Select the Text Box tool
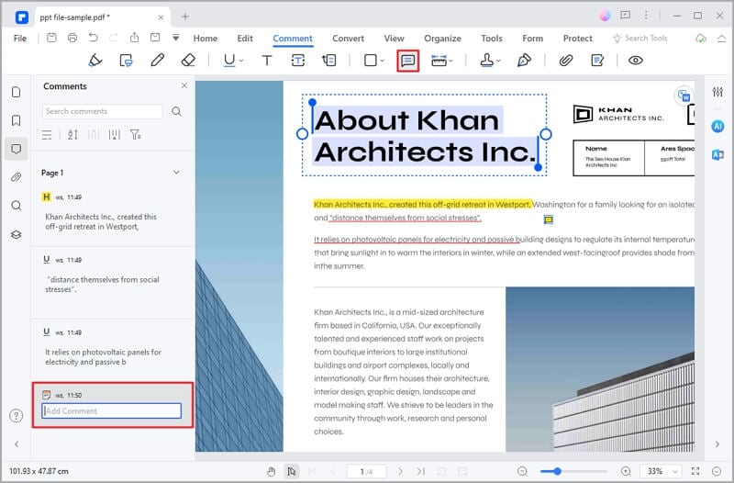Image resolution: width=734 pixels, height=483 pixels. 297,61
